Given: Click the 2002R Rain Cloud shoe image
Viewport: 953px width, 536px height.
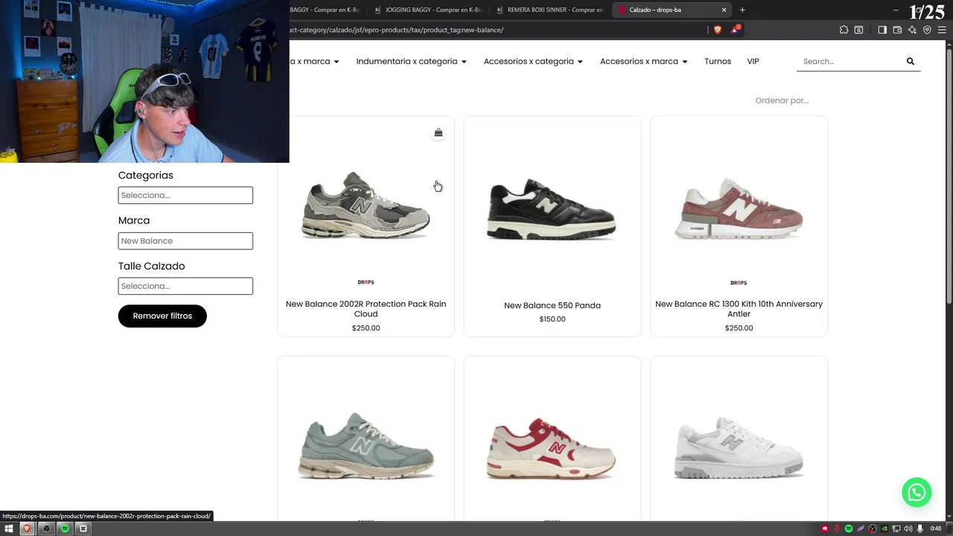Looking at the screenshot, I should coord(366,205).
